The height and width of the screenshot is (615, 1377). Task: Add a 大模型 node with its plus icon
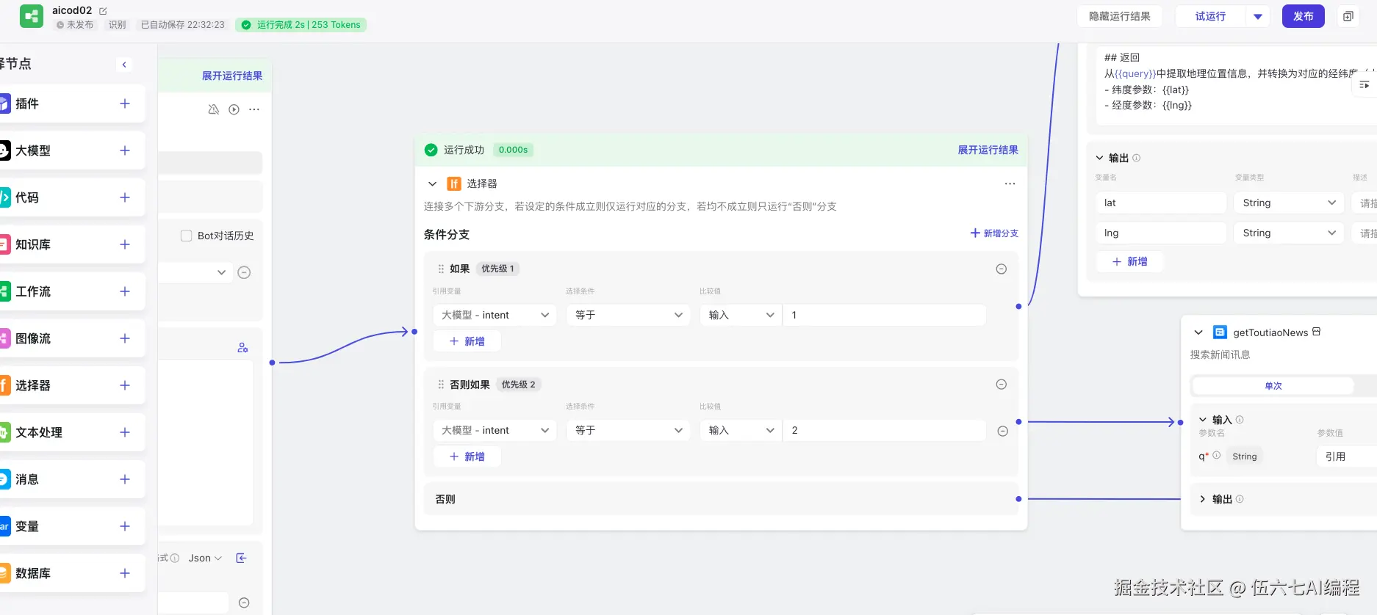click(x=125, y=150)
